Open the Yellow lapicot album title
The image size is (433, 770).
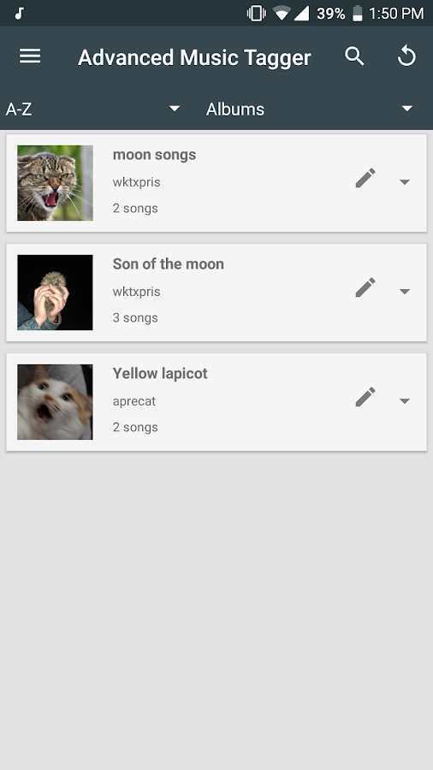[x=160, y=374]
